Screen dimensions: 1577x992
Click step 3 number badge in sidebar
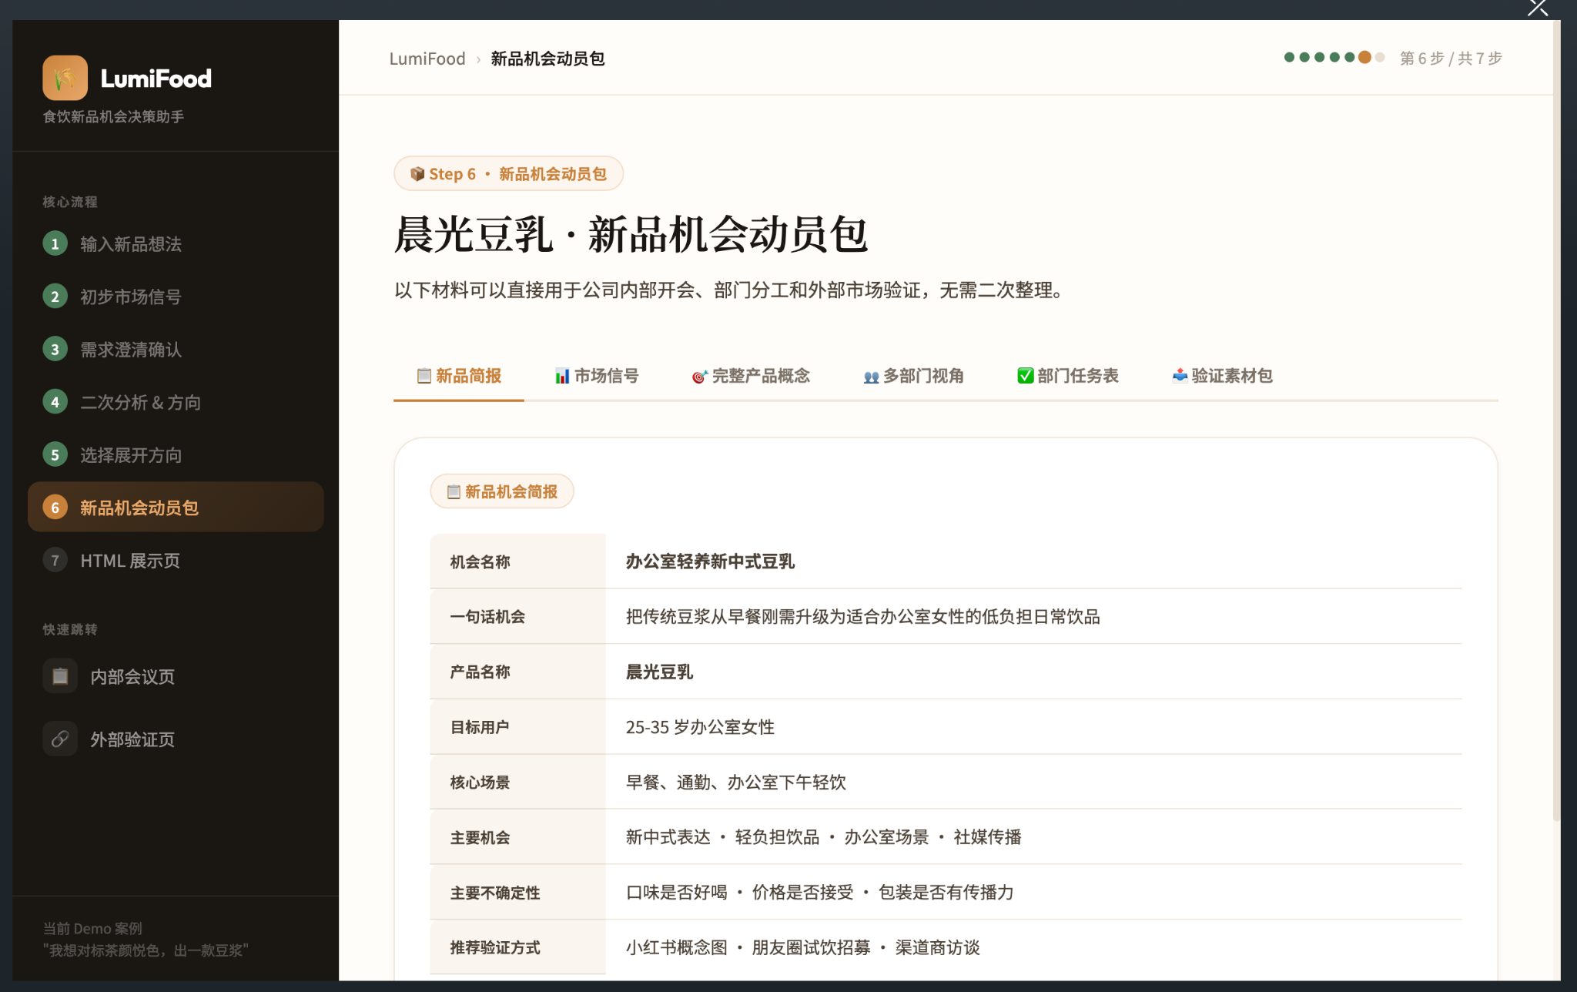coord(55,350)
